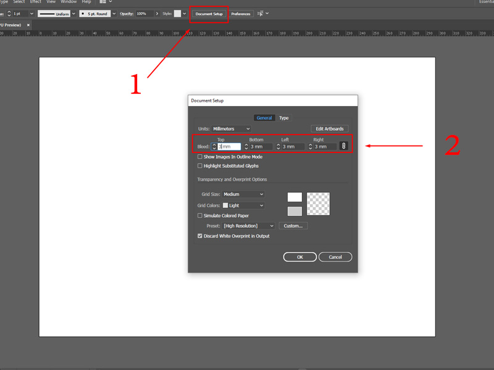Open the Effect menu
This screenshot has height=370, width=494.
pos(36,2)
